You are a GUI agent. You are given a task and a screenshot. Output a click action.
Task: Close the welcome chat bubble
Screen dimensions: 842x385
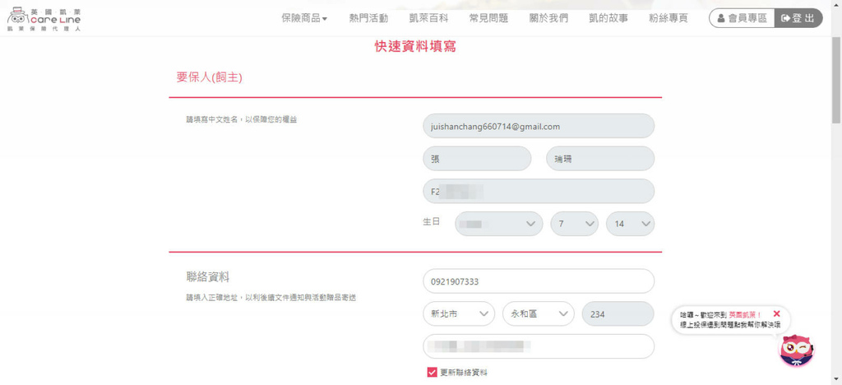click(x=776, y=313)
